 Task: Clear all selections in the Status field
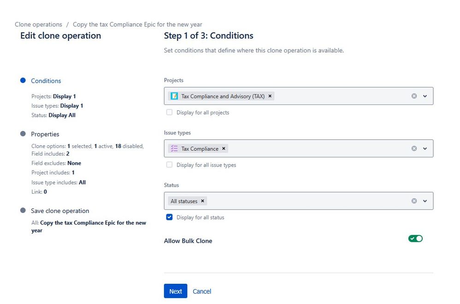414,201
